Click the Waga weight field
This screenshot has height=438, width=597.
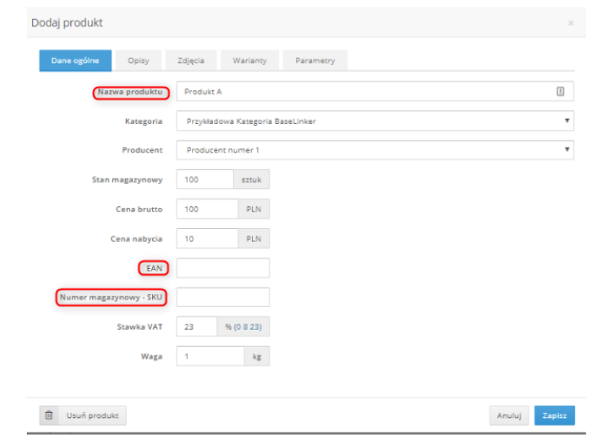210,356
